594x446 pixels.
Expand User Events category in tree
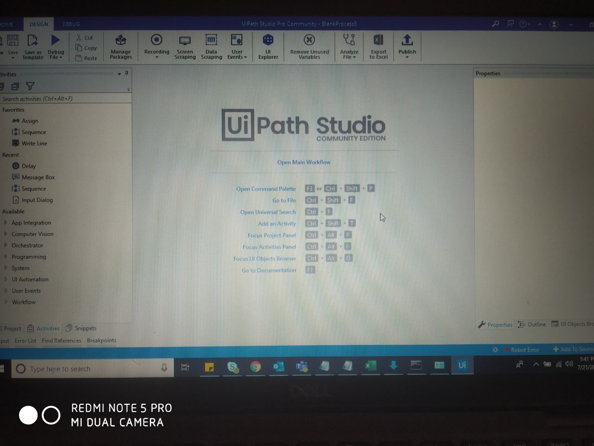(6, 291)
